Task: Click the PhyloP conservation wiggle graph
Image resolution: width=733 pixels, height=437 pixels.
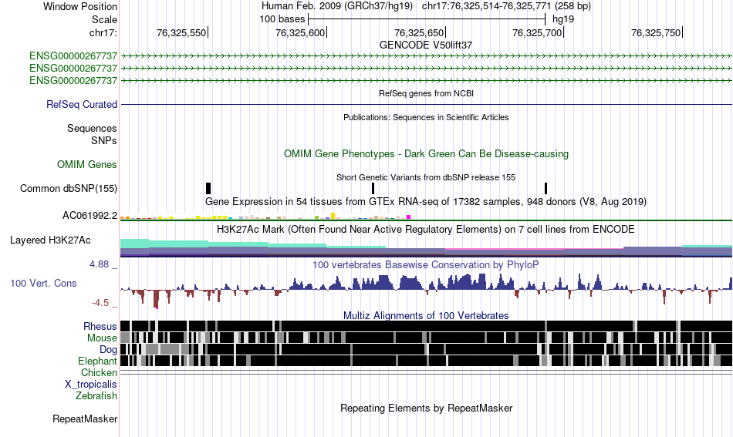Action: tap(427, 291)
